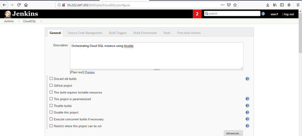Reload the page with the refresh icon
Image resolution: width=302 pixels, height=136 pixels.
coord(19,5)
